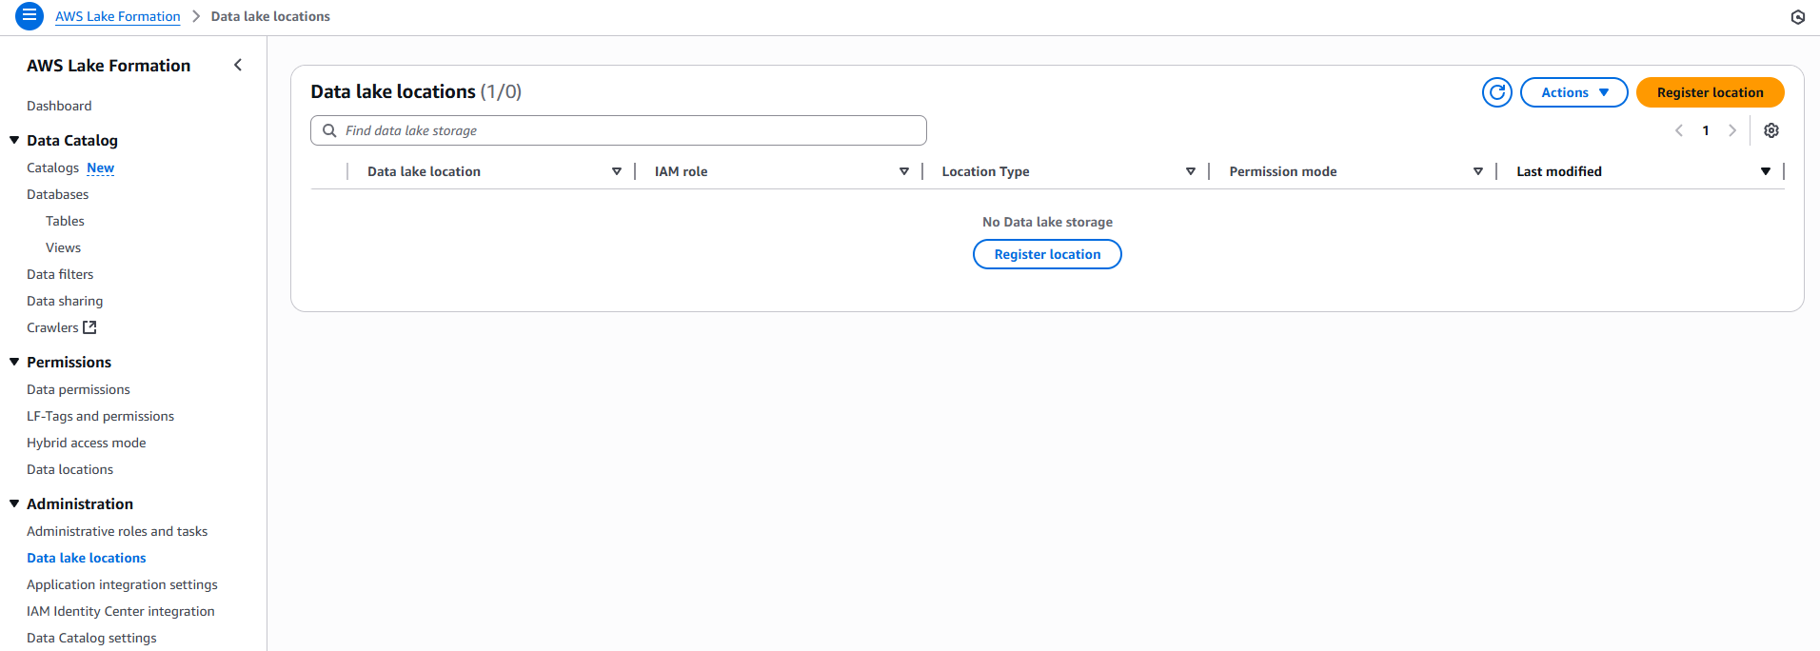Collapse the Permissions section
1820x651 pixels.
pyautogui.click(x=14, y=362)
